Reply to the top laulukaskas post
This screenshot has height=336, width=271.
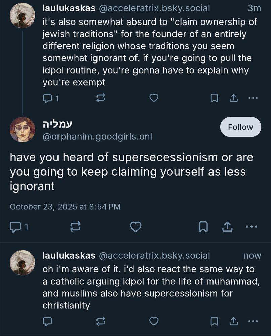(47, 98)
